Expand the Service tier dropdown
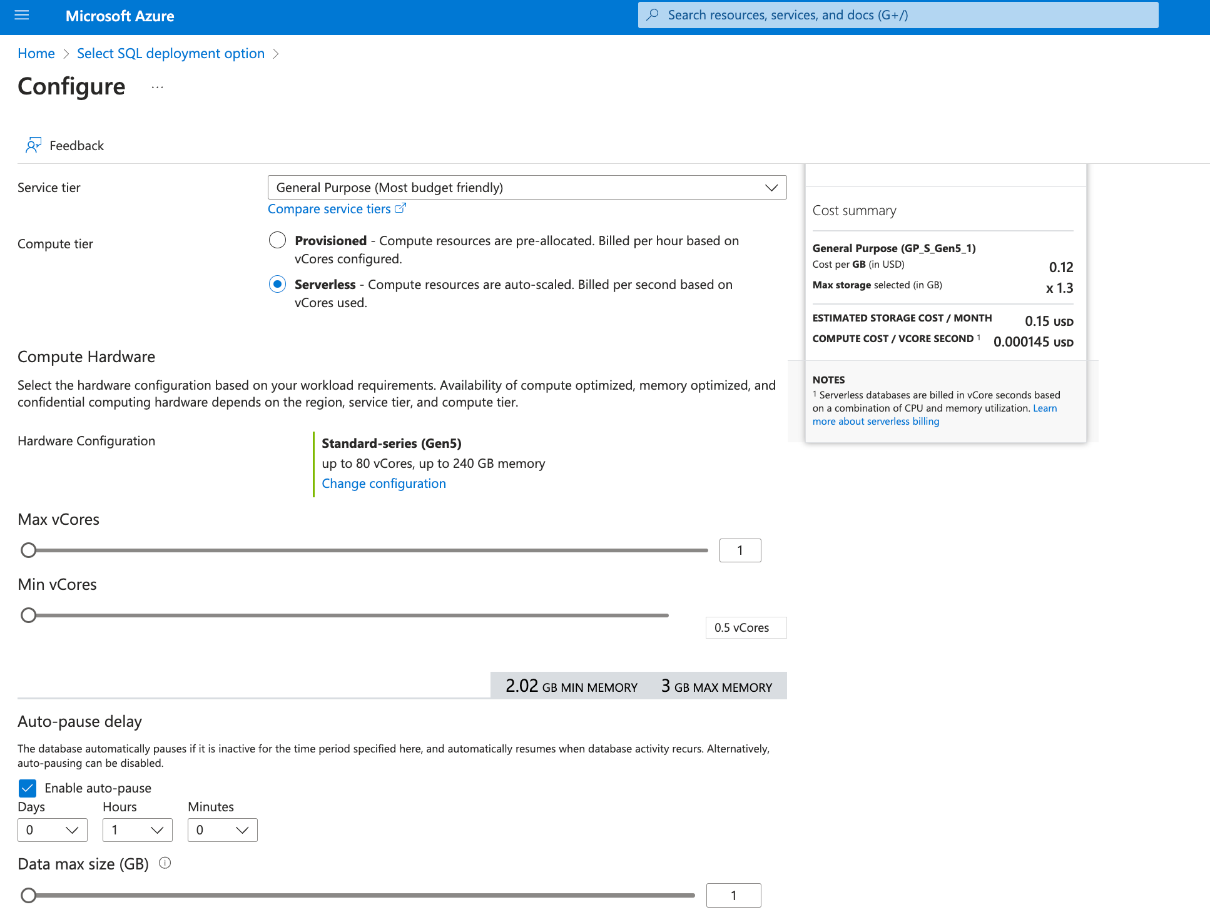The image size is (1210, 912). (527, 188)
